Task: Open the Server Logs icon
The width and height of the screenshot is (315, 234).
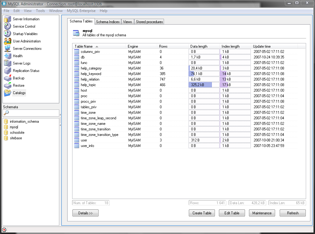Action: click(x=8, y=63)
